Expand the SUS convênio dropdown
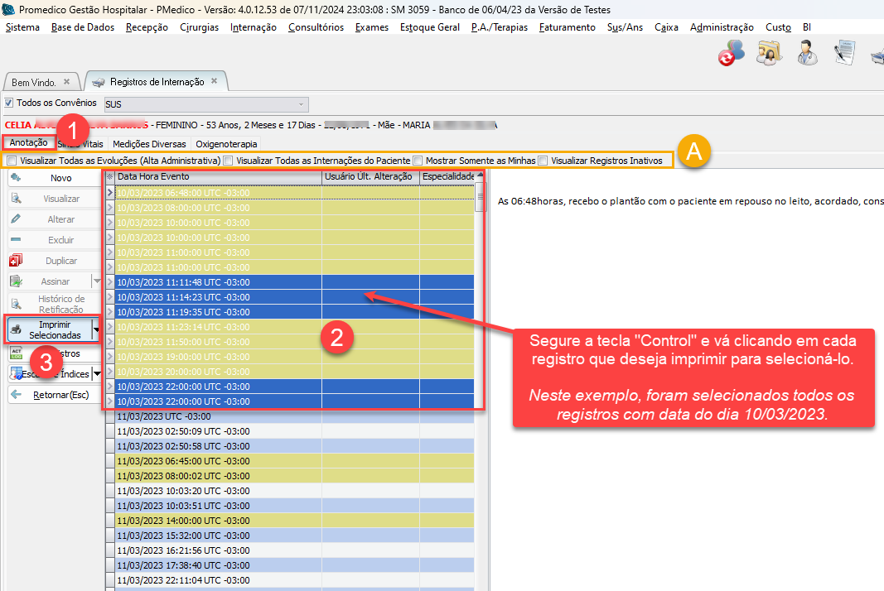884x591 pixels. (x=302, y=104)
